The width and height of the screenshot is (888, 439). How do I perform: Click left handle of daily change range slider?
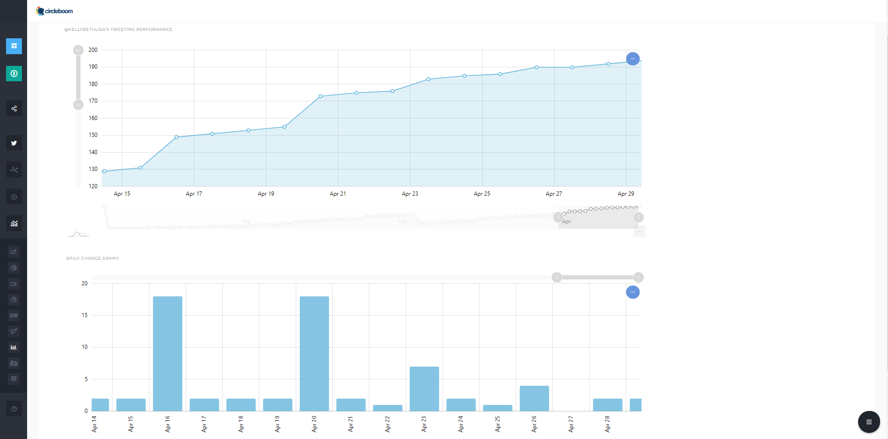point(557,277)
